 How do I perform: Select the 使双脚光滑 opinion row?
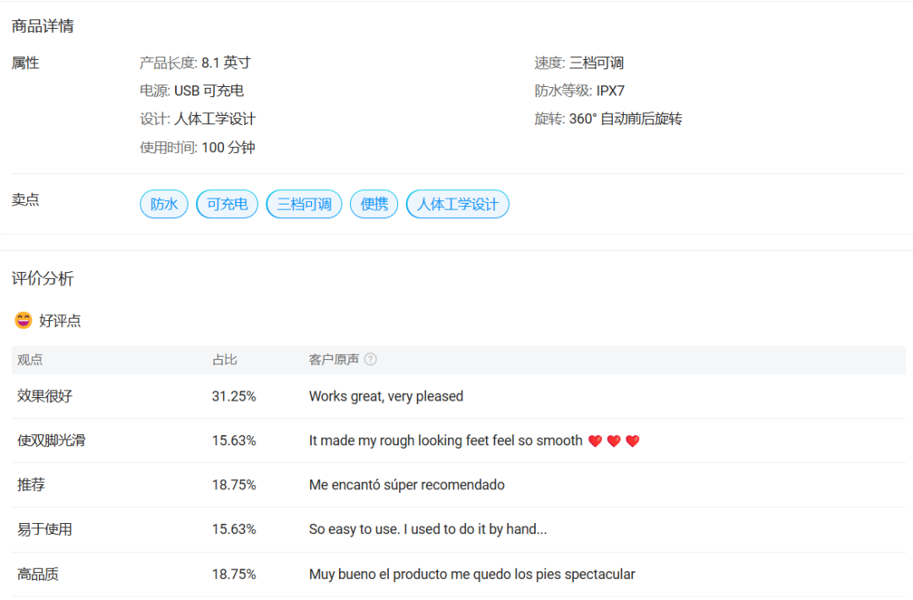click(x=51, y=441)
